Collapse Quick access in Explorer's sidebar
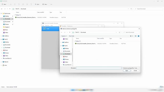The image size is (164, 92). [1, 14]
